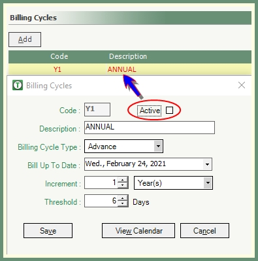This screenshot has width=258, height=261.
Task: Cancel the billing cycle edit
Action: tap(204, 230)
